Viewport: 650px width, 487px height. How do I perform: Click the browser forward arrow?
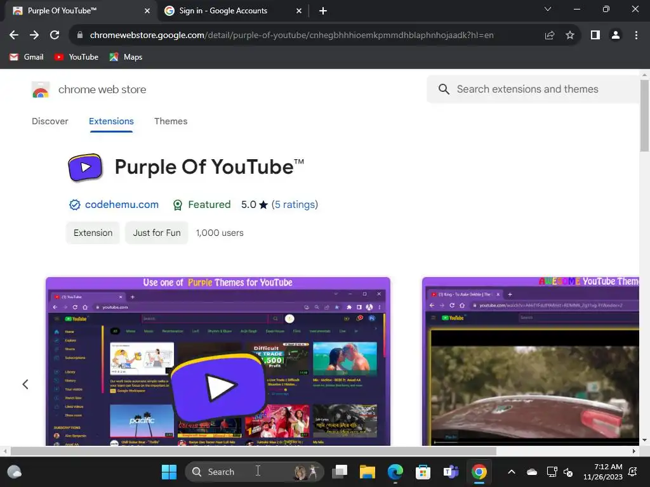click(x=34, y=36)
